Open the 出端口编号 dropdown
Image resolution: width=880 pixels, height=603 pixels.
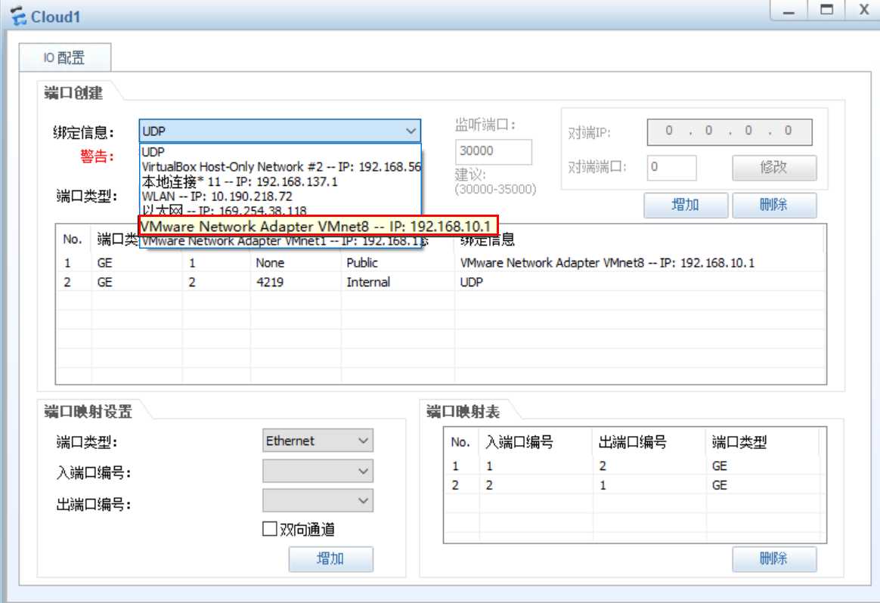[318, 500]
